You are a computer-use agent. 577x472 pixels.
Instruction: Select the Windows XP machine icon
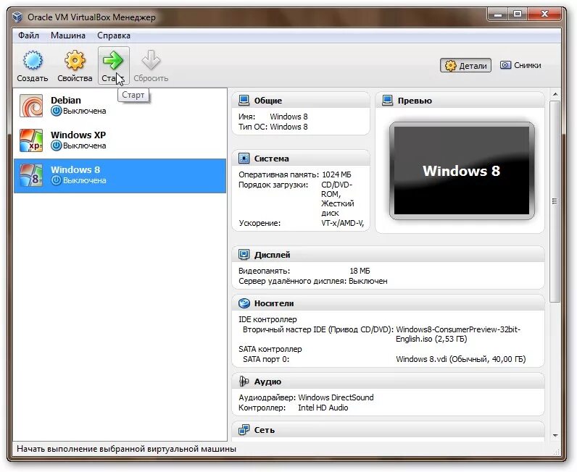point(31,140)
